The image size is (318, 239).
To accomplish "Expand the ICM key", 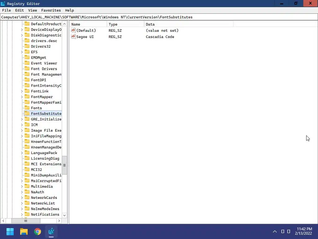I will (22, 125).
